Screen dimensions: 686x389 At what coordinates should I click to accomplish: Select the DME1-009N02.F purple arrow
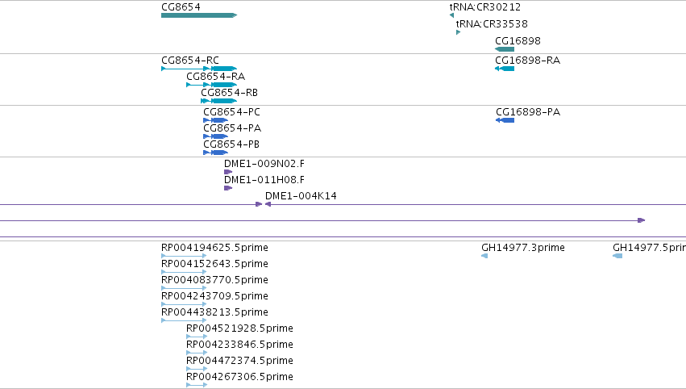(228, 172)
